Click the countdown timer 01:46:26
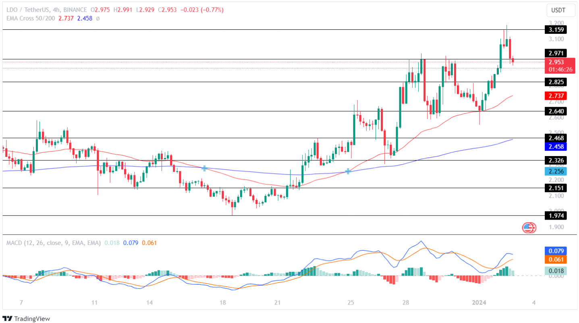579x323 pixels. click(x=560, y=69)
